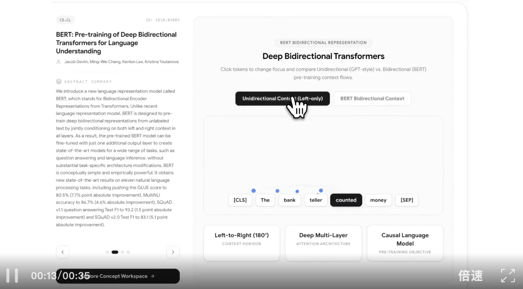Select the 'bank' token
The height and width of the screenshot is (289, 523).
[x=289, y=200]
